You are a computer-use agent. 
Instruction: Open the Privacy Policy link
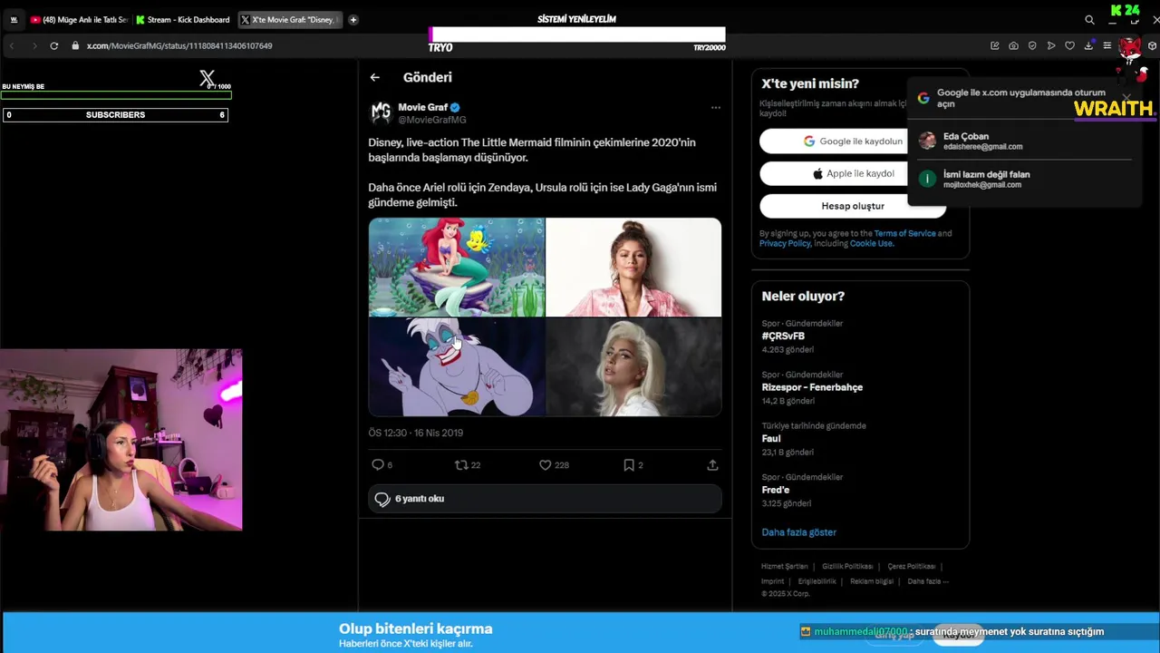[785, 244]
